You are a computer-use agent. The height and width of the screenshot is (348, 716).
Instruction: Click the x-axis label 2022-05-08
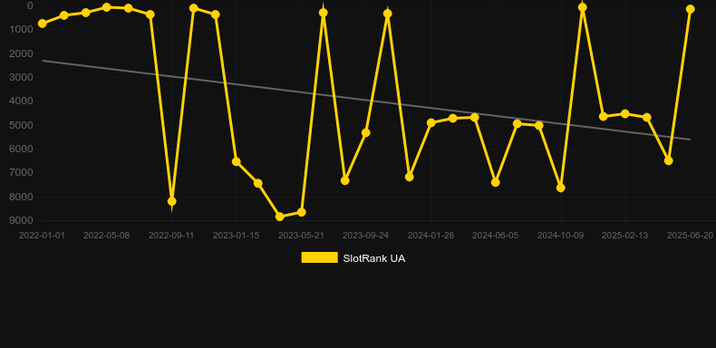(x=106, y=236)
